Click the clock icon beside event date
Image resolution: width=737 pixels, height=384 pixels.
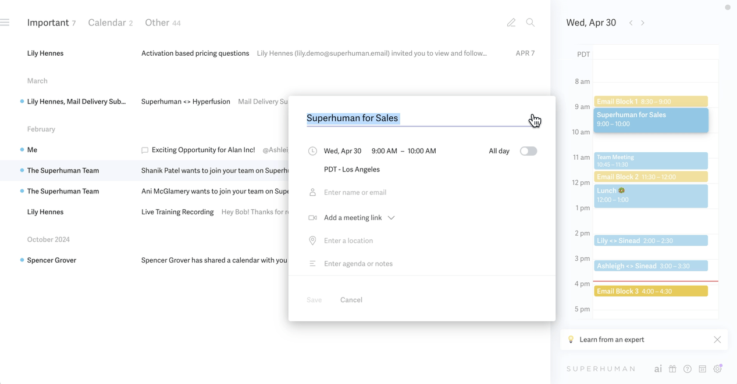tap(312, 151)
